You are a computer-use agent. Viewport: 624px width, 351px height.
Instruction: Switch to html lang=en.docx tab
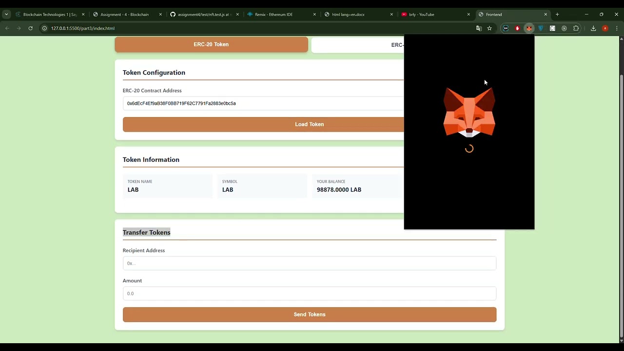pyautogui.click(x=357, y=14)
